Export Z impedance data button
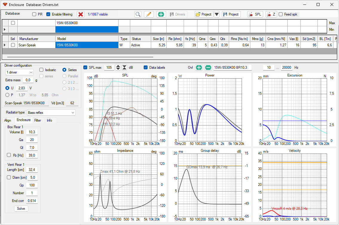The width and height of the screenshot is (339, 225). tap(271, 14)
